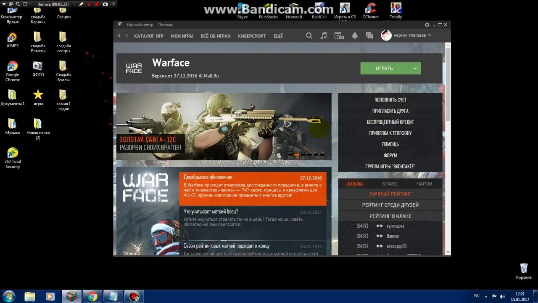This screenshot has width=538, height=303.
Task: Expand rating row for искондер90
Action: (344, 246)
